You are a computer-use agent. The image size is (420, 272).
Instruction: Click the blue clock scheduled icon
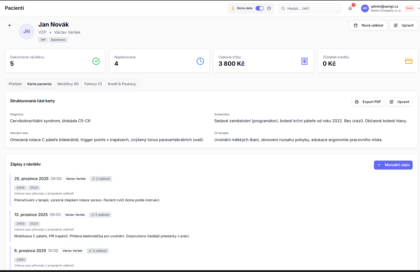pyautogui.click(x=200, y=61)
